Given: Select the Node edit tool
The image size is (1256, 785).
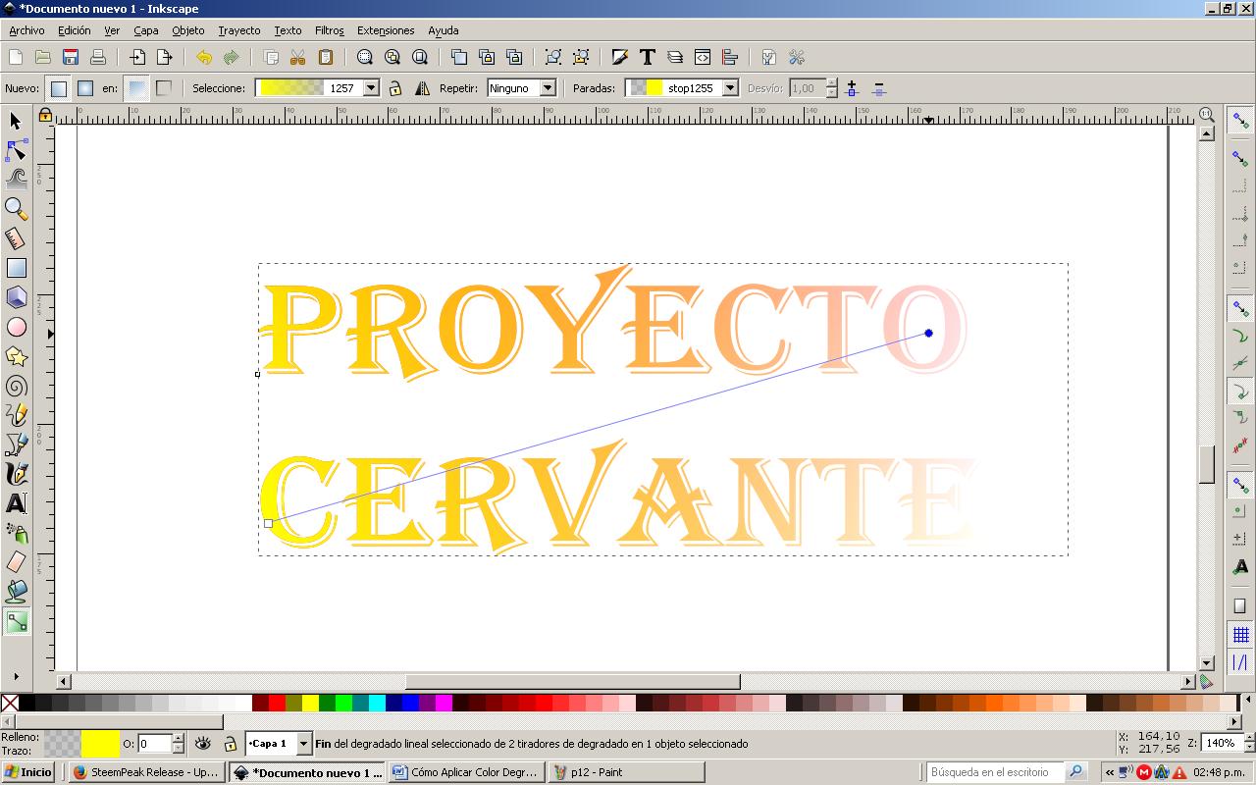Looking at the screenshot, I should [16, 150].
